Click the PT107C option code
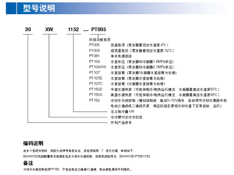Screen dimensions: 234x175 point(96,84)
